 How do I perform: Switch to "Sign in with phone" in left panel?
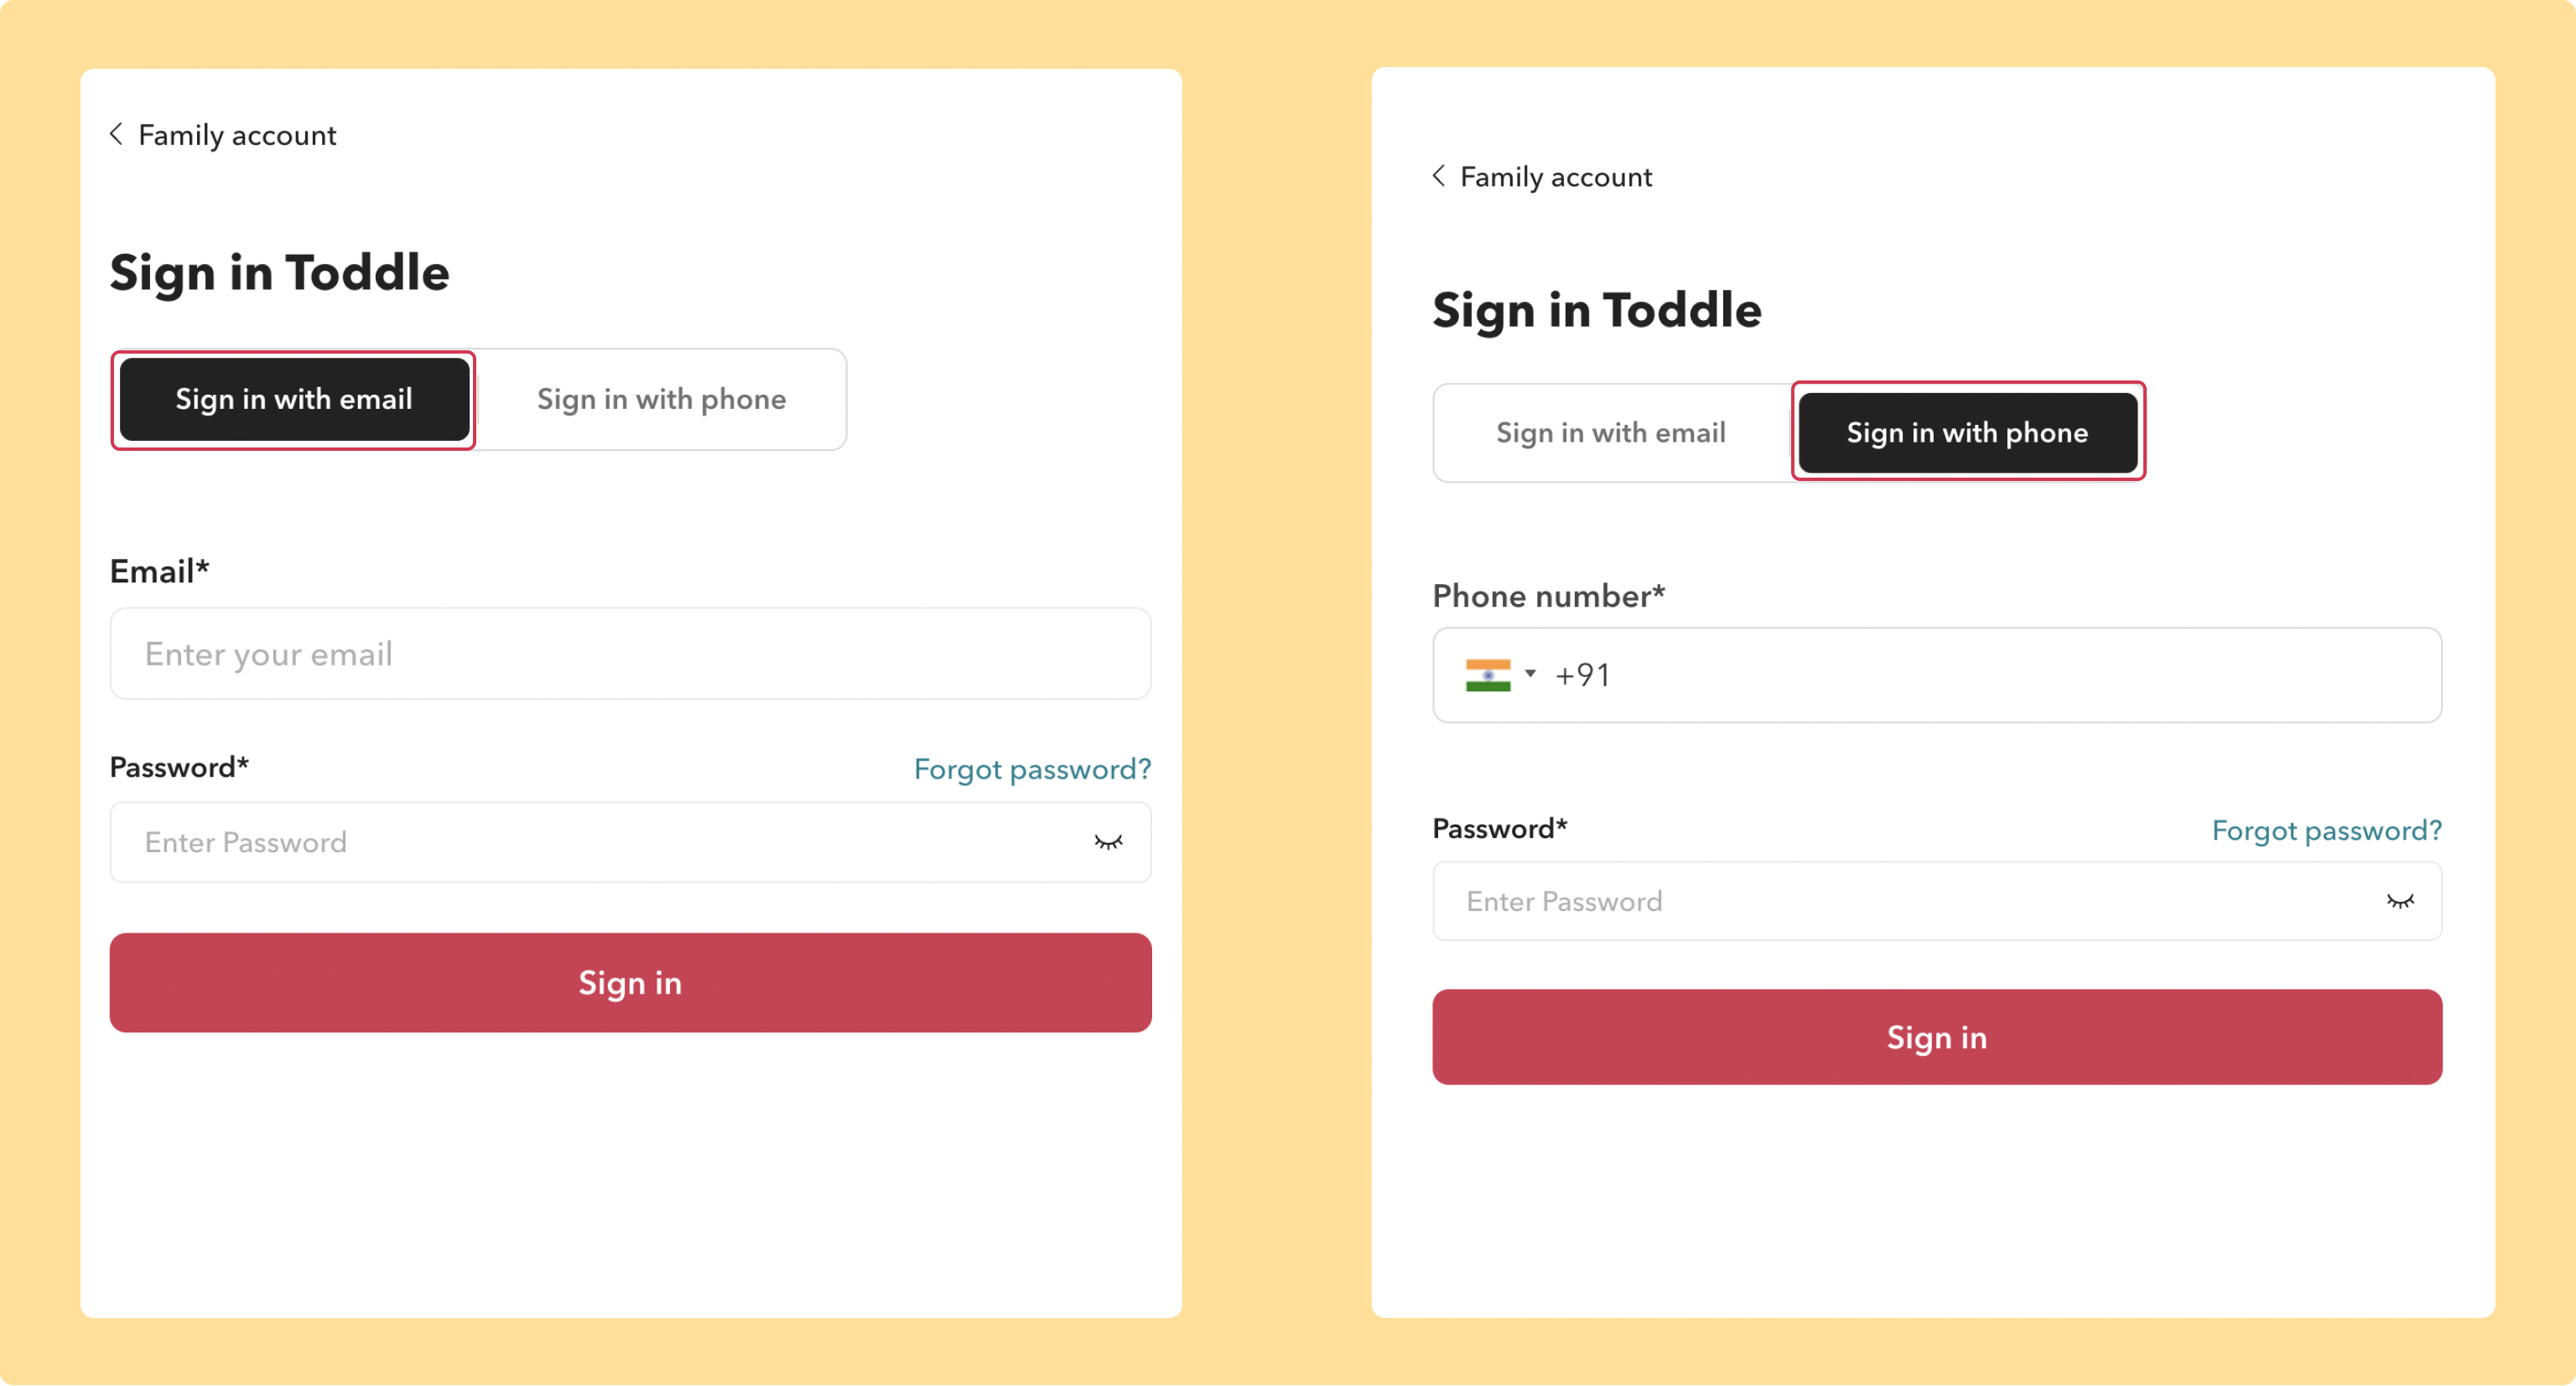click(x=661, y=400)
